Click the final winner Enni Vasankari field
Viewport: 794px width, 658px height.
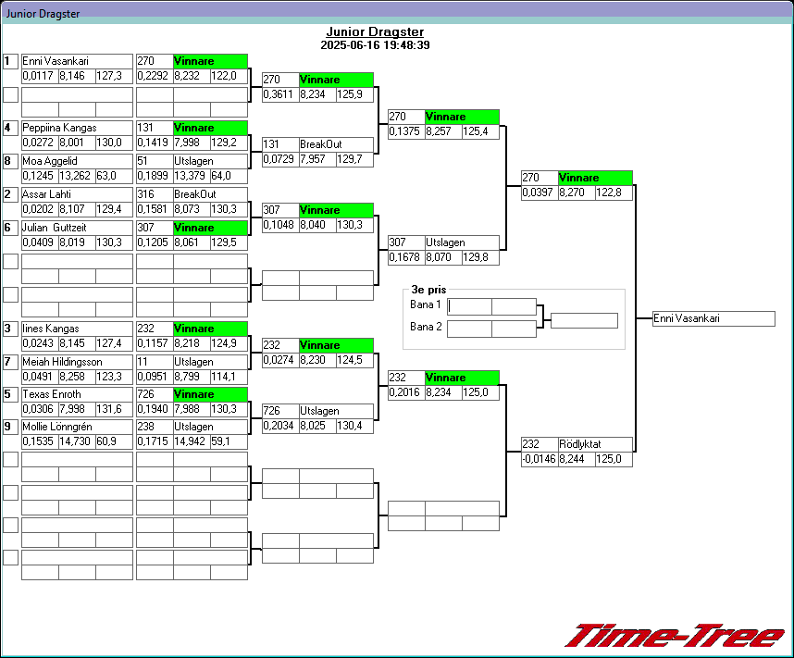point(714,318)
